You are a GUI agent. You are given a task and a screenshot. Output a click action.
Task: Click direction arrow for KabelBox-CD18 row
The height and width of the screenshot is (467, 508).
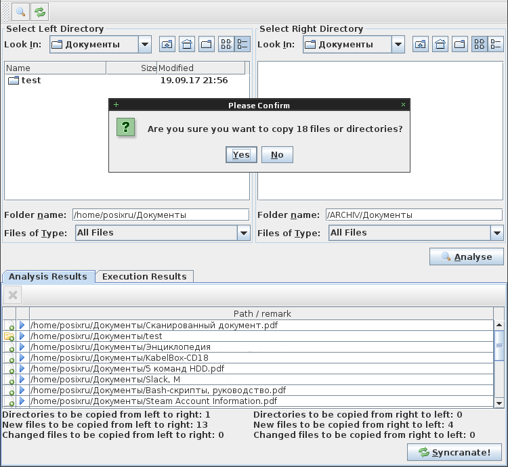pyautogui.click(x=22, y=357)
